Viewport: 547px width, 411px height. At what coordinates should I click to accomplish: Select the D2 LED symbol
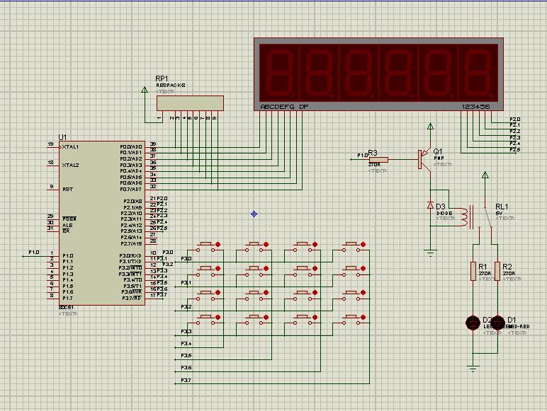click(x=473, y=323)
